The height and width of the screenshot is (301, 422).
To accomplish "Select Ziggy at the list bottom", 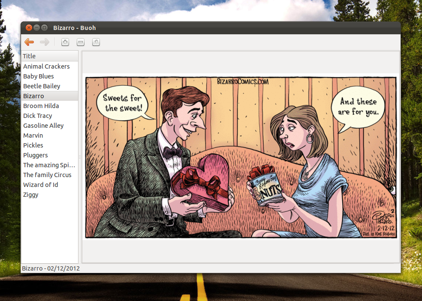I will [50, 195].
